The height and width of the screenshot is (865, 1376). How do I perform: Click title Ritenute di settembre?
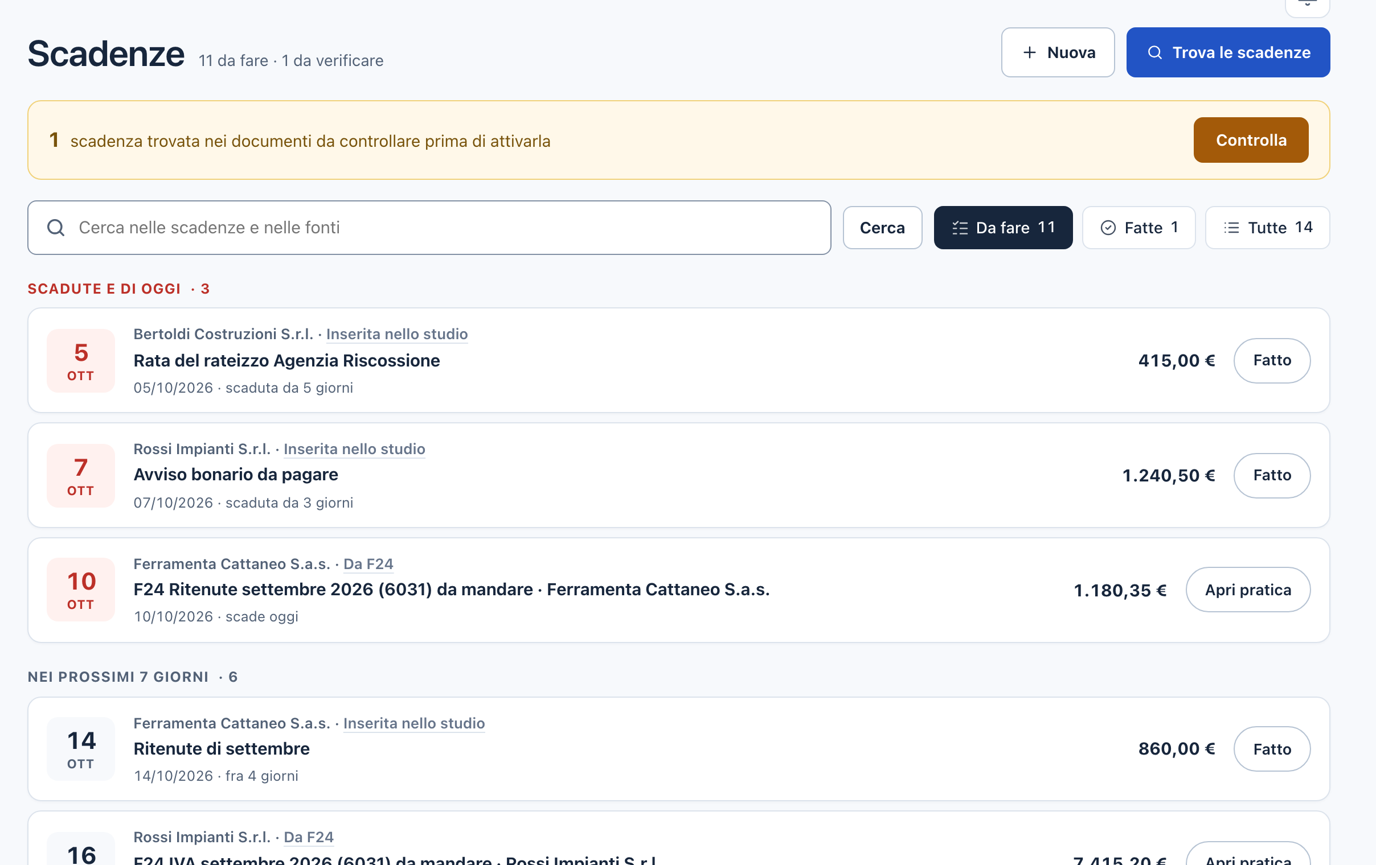click(x=221, y=749)
